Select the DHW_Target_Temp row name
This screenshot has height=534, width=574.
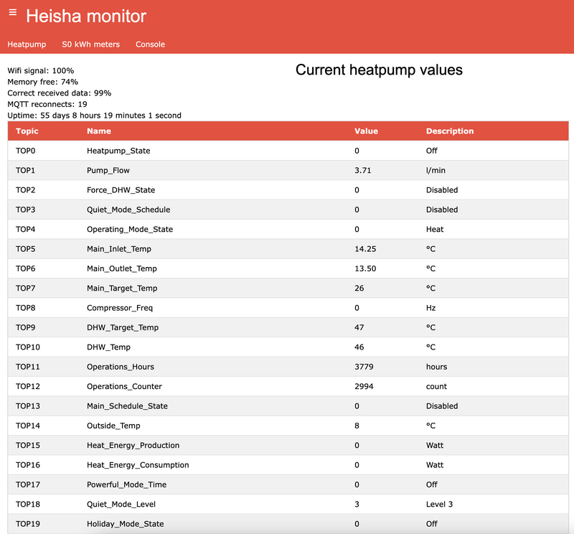coord(123,327)
